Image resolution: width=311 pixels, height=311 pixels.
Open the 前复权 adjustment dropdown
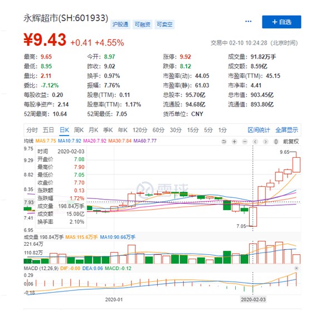pyautogui.click(x=291, y=142)
